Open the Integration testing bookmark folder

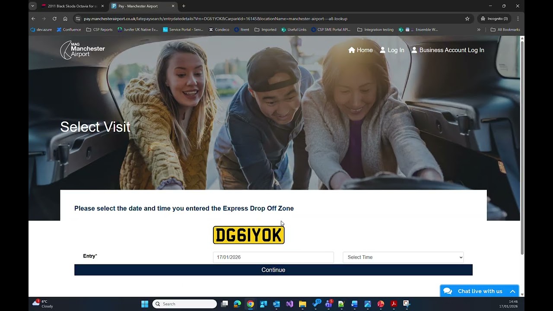(375, 30)
